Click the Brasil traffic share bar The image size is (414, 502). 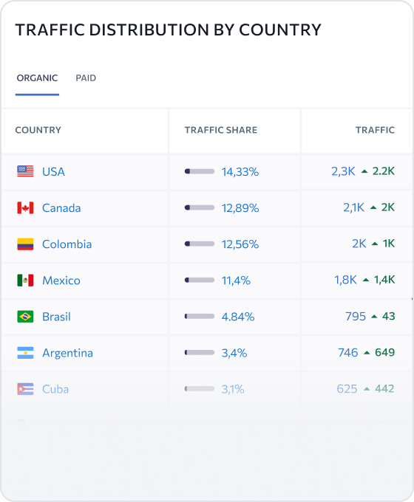click(x=200, y=316)
